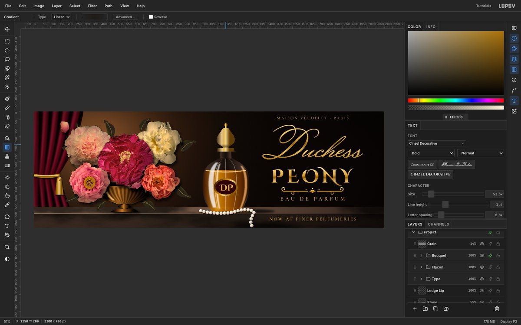Open the Bold font weight dropdown

pyautogui.click(x=431, y=153)
